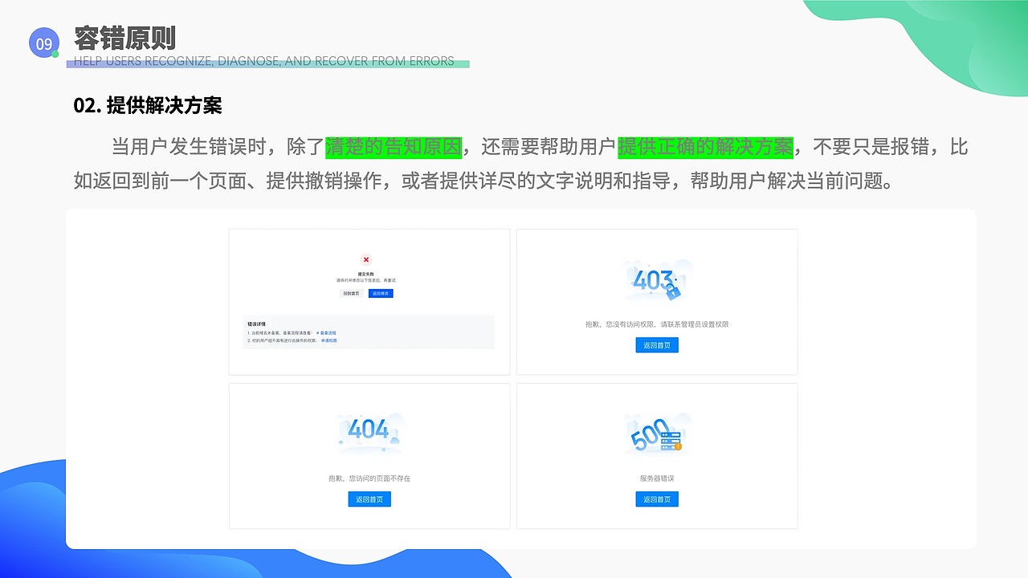Click 返回首页 on the 403 card
This screenshot has height=578, width=1028.
(x=656, y=344)
